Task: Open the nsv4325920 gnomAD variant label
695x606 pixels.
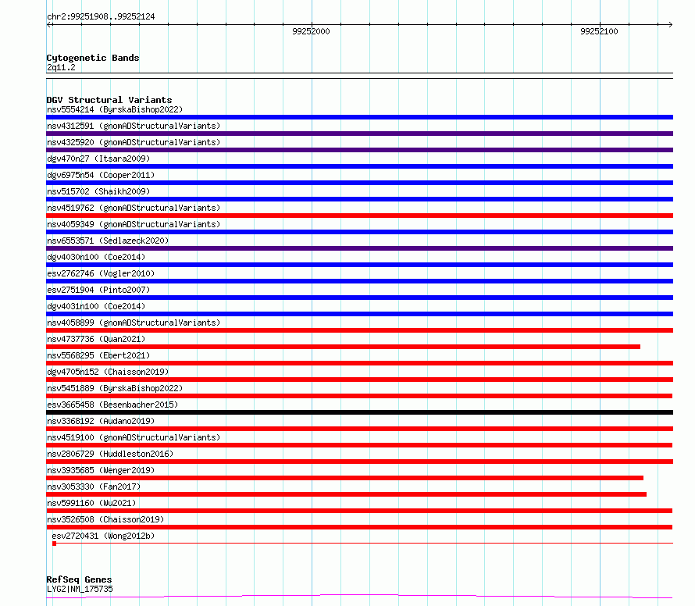Action: 134,142
